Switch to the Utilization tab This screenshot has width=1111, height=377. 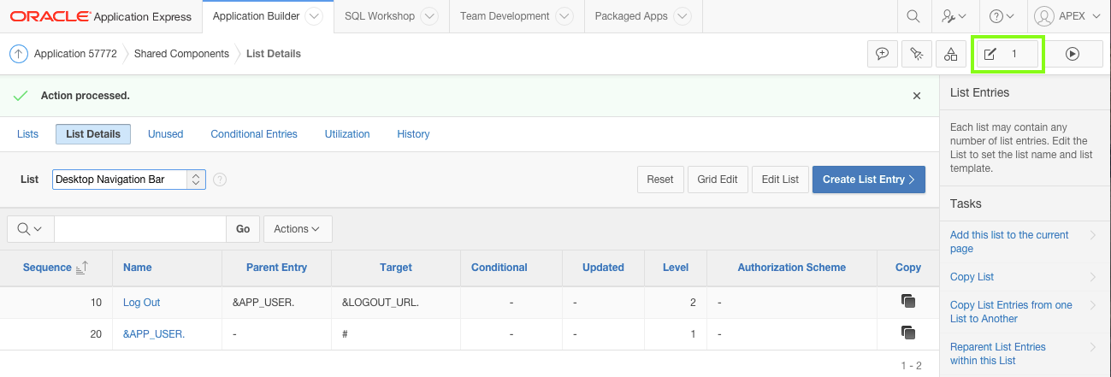tap(347, 134)
